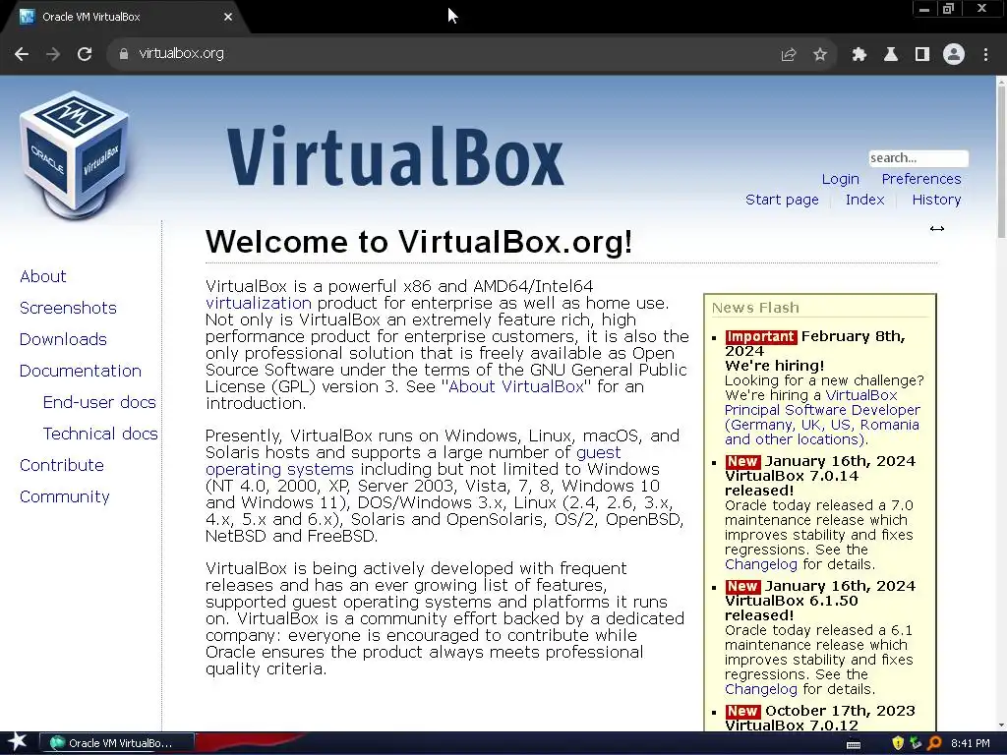Screen dimensions: 1007x755
Task: Go to Start page link
Action: click(x=782, y=200)
